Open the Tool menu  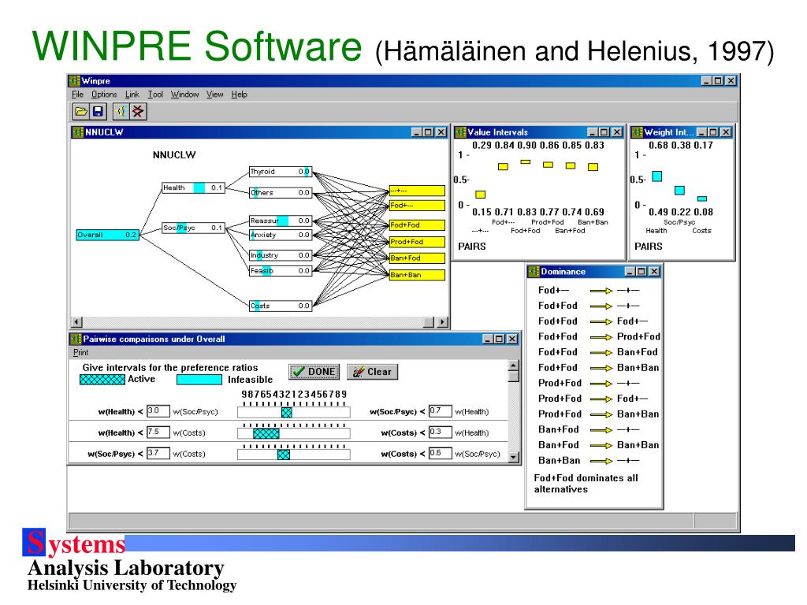click(155, 95)
